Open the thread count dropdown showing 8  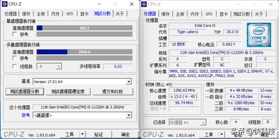click(x=49, y=66)
